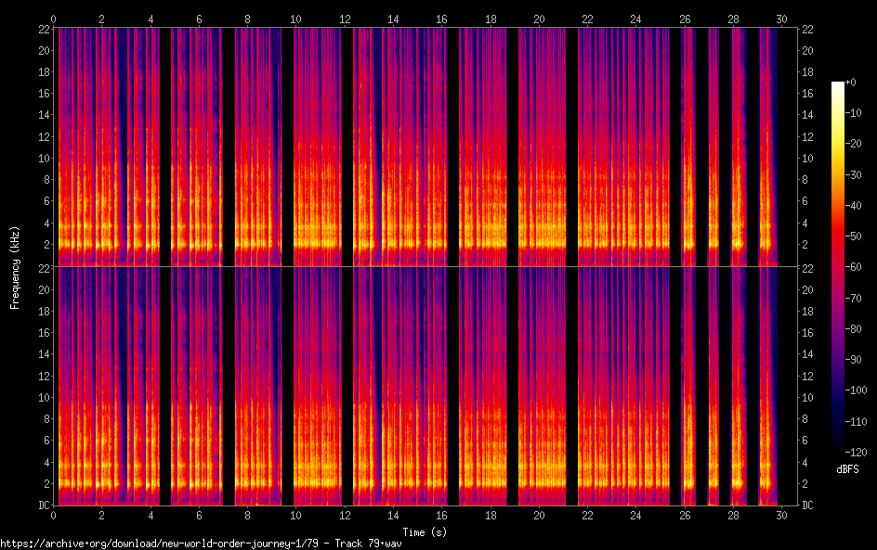Viewport: 877px width, 550px height.
Task: Click the "dBFS" label below the color scale
Action: point(847,470)
